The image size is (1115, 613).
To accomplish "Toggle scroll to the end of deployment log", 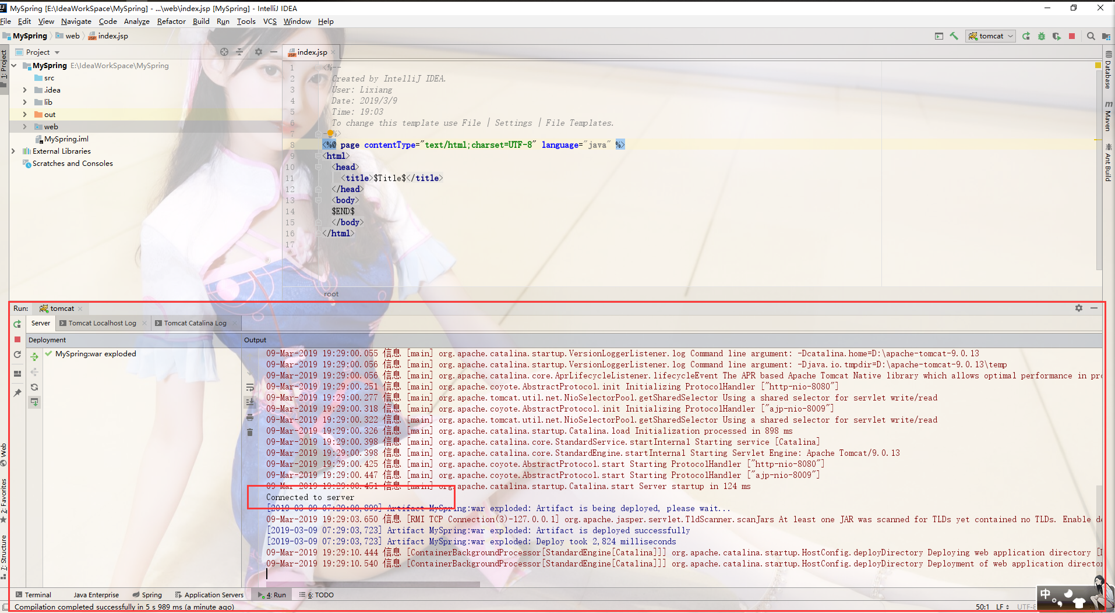I will (x=34, y=402).
